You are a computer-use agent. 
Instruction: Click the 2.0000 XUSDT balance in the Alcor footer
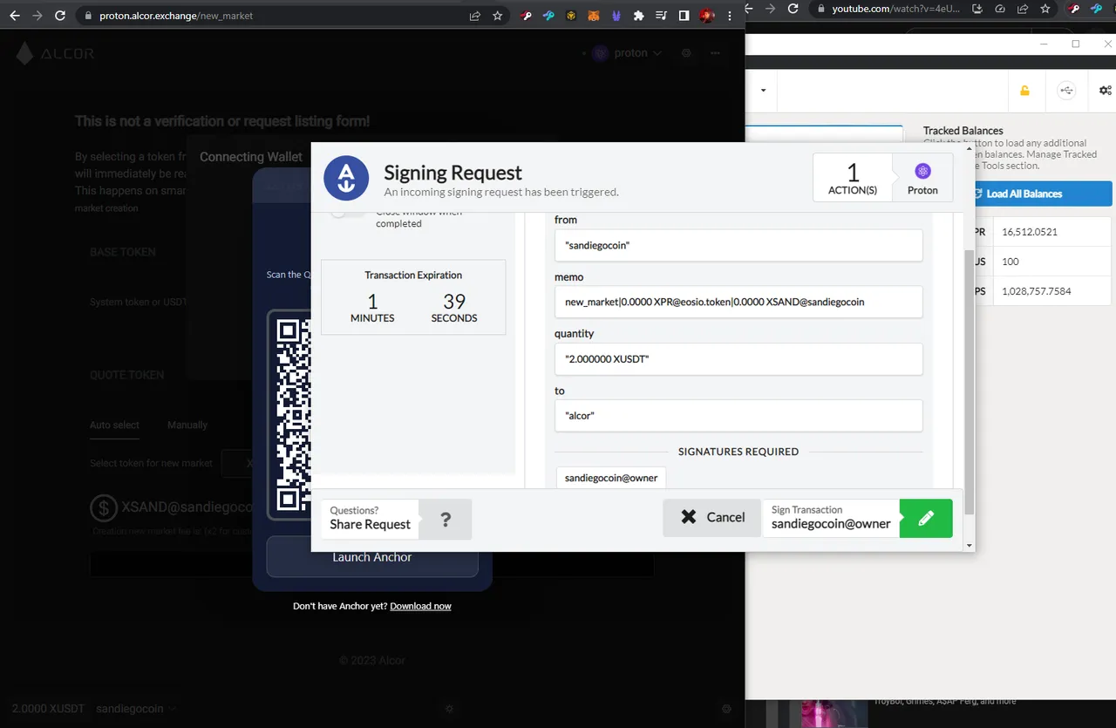pos(49,709)
